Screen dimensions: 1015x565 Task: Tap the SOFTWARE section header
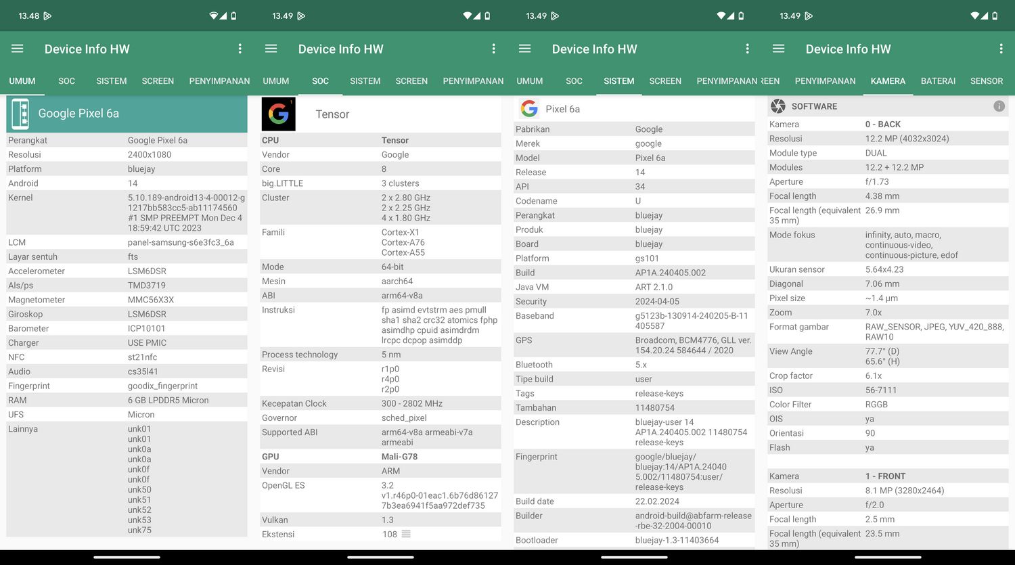(x=886, y=106)
